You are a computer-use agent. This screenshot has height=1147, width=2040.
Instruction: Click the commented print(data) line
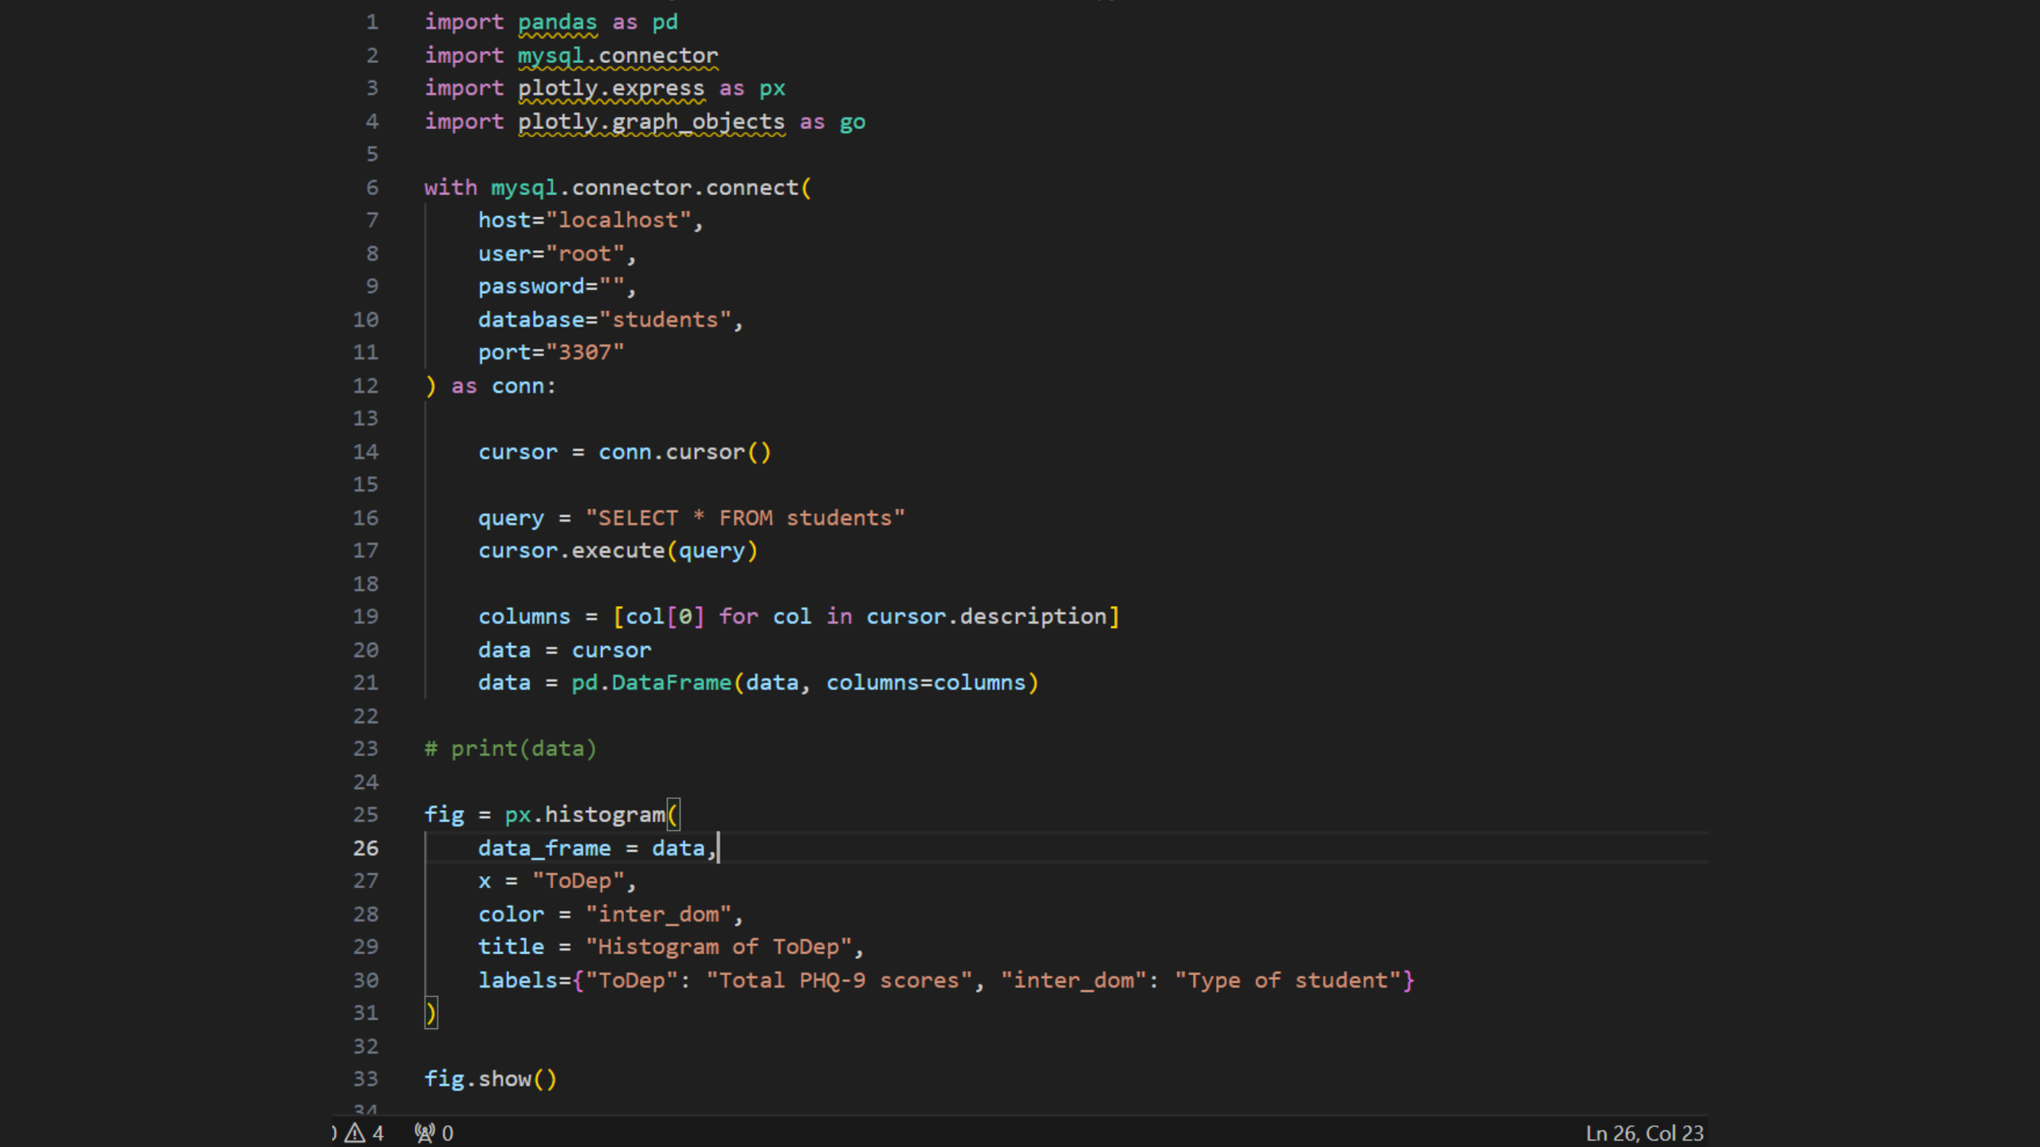pos(511,749)
